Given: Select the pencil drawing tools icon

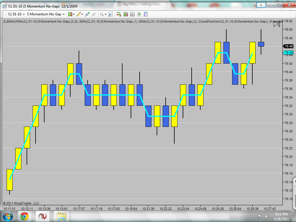Looking at the screenshot, I should click(x=79, y=14).
